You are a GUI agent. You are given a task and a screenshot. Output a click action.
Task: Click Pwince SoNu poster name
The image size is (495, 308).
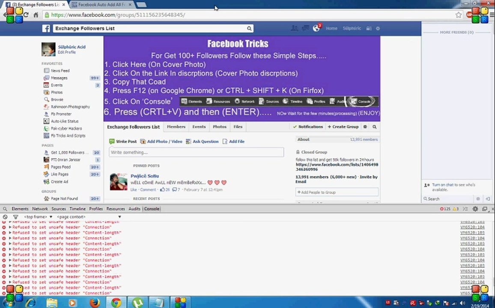(145, 176)
